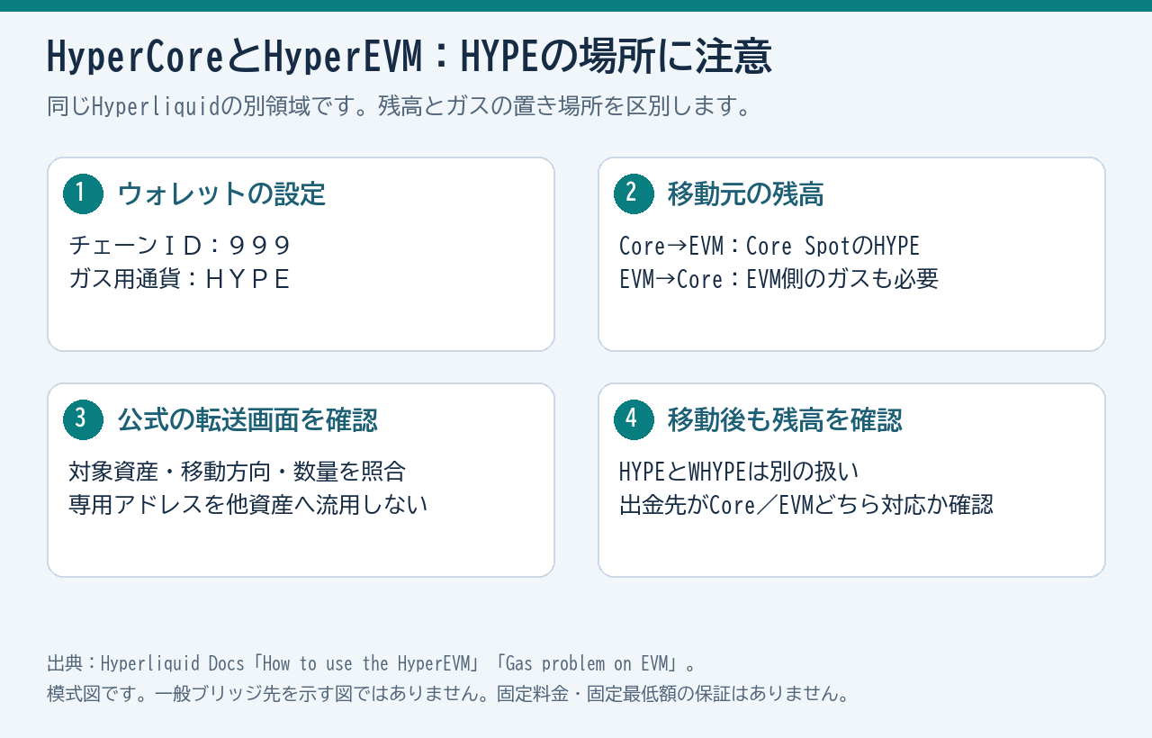Screen dimensions: 1152x738
Task: Select the disclaimer line starting "模式図です"
Action: [448, 694]
